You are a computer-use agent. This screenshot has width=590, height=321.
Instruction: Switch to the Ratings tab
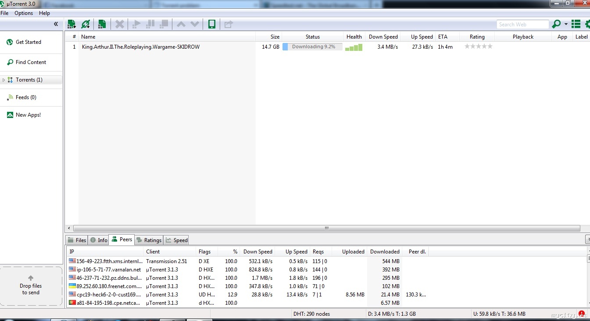pyautogui.click(x=149, y=240)
